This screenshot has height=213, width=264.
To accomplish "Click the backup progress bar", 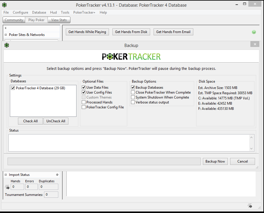I will tap(104, 161).
